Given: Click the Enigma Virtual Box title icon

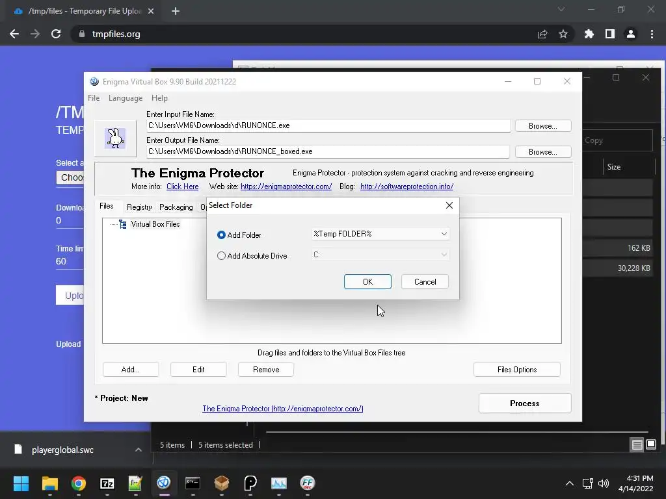Looking at the screenshot, I should (x=94, y=81).
